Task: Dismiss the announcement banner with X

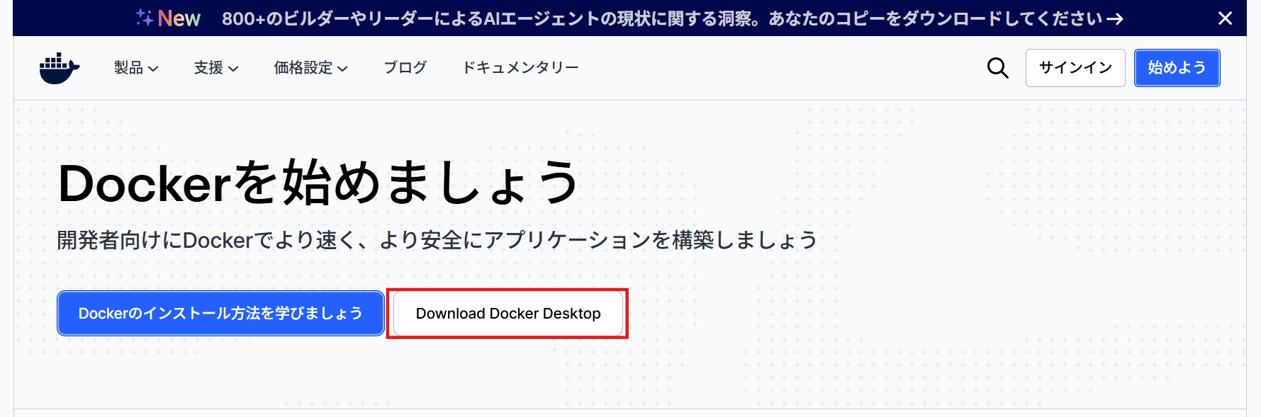Action: [x=1225, y=18]
